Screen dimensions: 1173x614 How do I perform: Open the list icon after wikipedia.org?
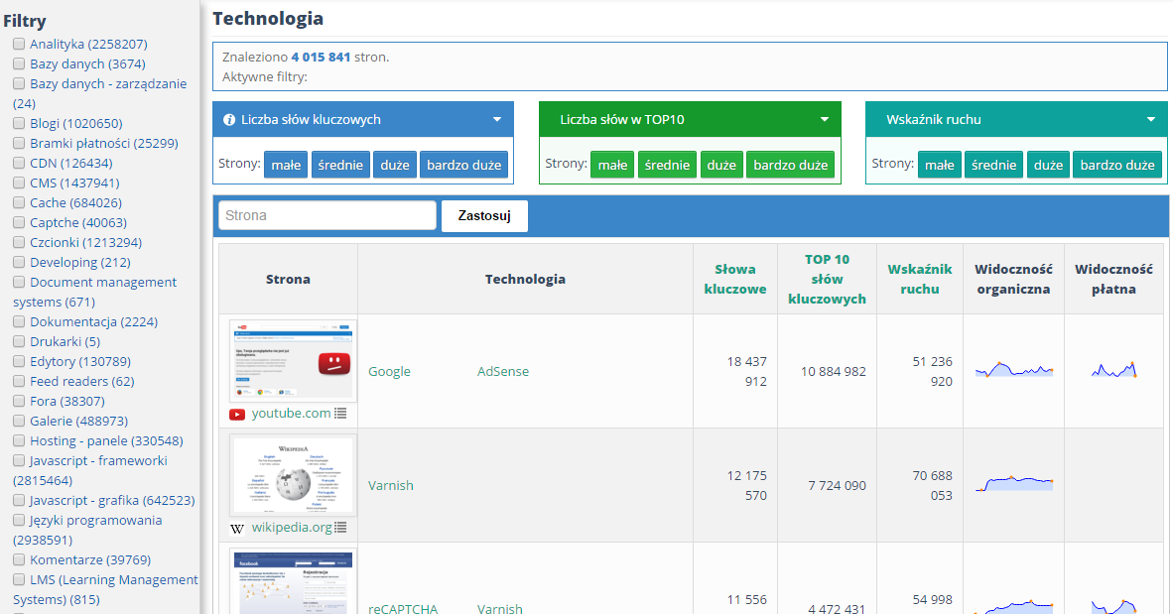[340, 528]
